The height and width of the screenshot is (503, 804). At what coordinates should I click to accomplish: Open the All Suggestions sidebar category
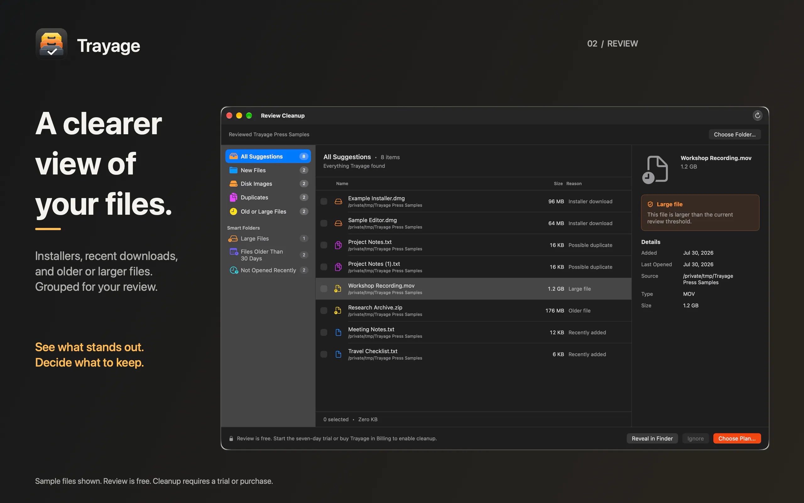[268, 156]
